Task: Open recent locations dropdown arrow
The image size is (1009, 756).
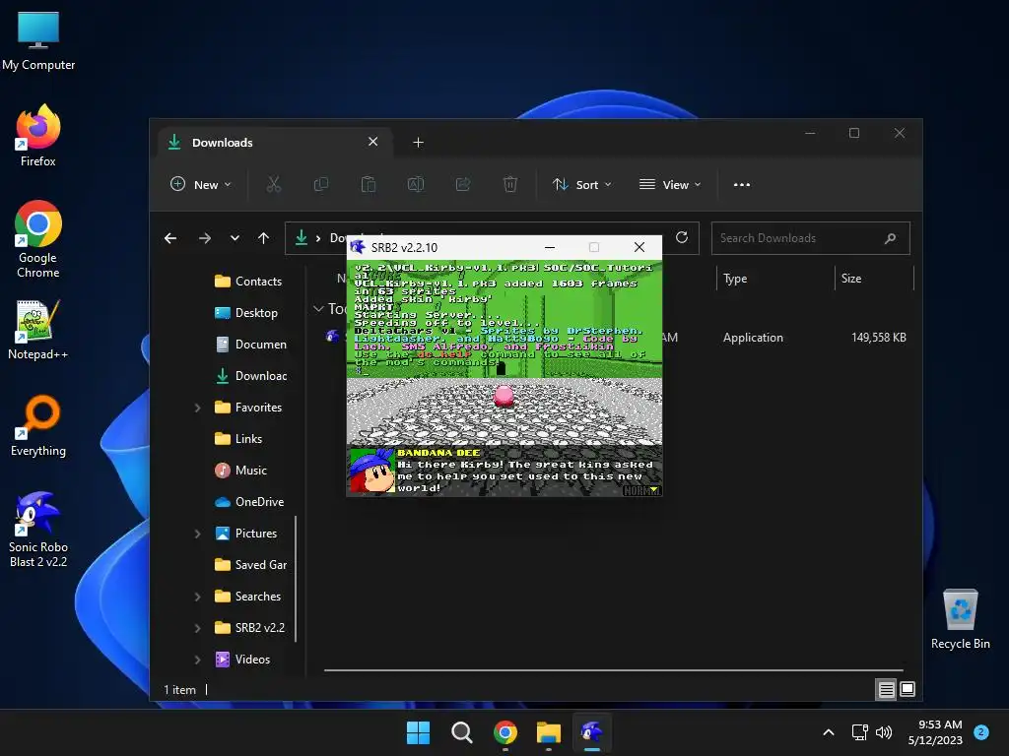Action: [x=235, y=238]
